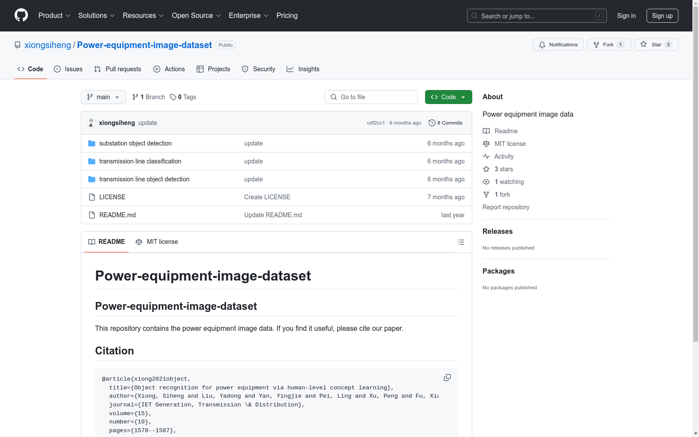
Task: Open the Releases heading link
Action: click(x=498, y=232)
